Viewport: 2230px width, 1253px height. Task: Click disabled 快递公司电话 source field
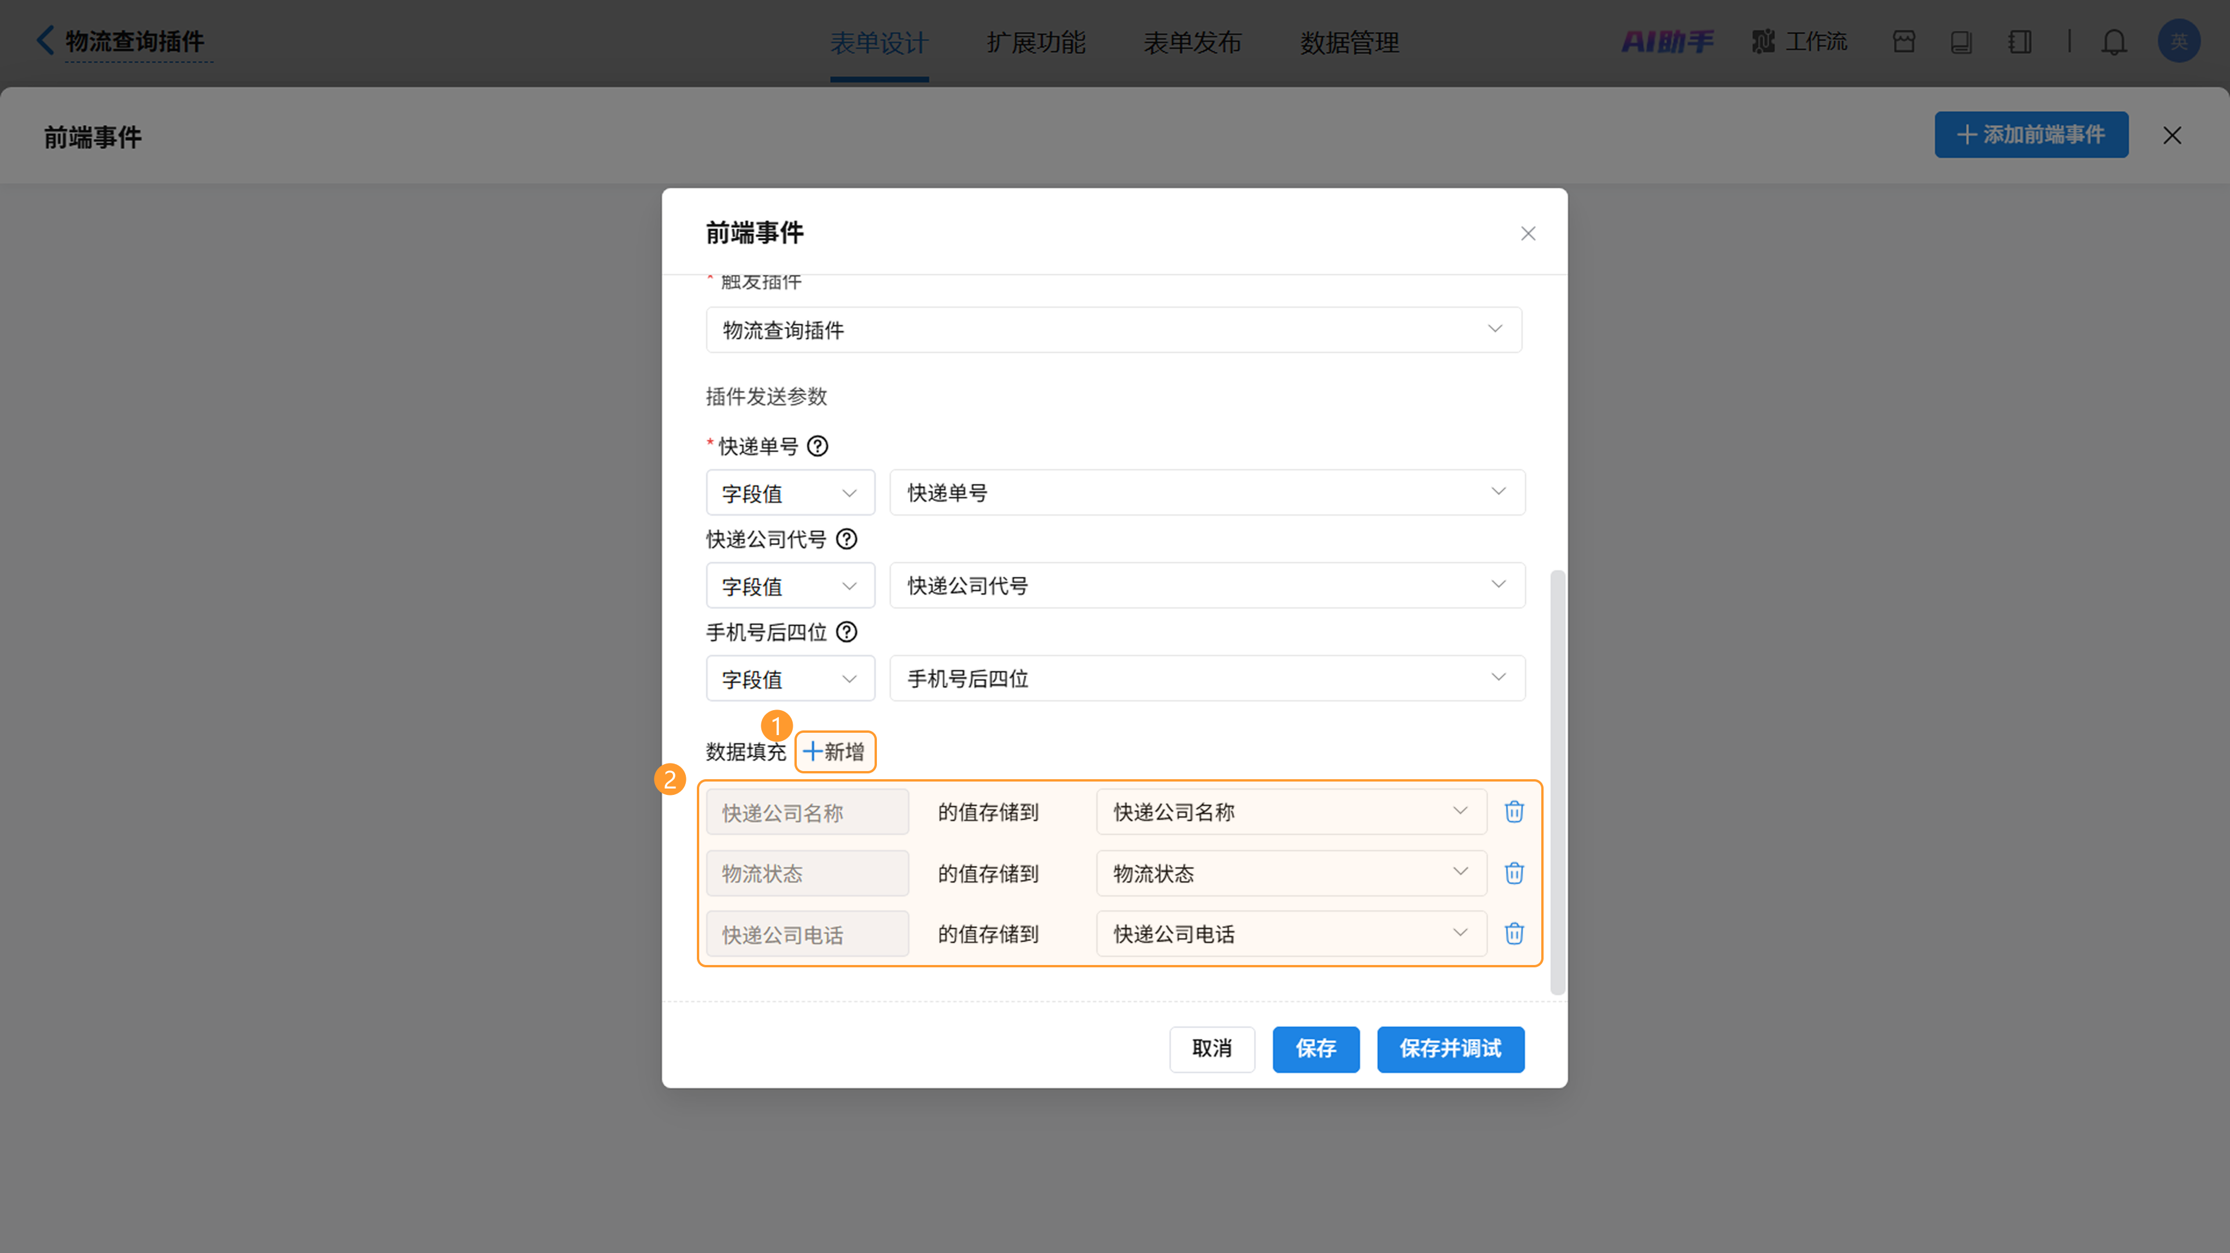[x=807, y=935]
